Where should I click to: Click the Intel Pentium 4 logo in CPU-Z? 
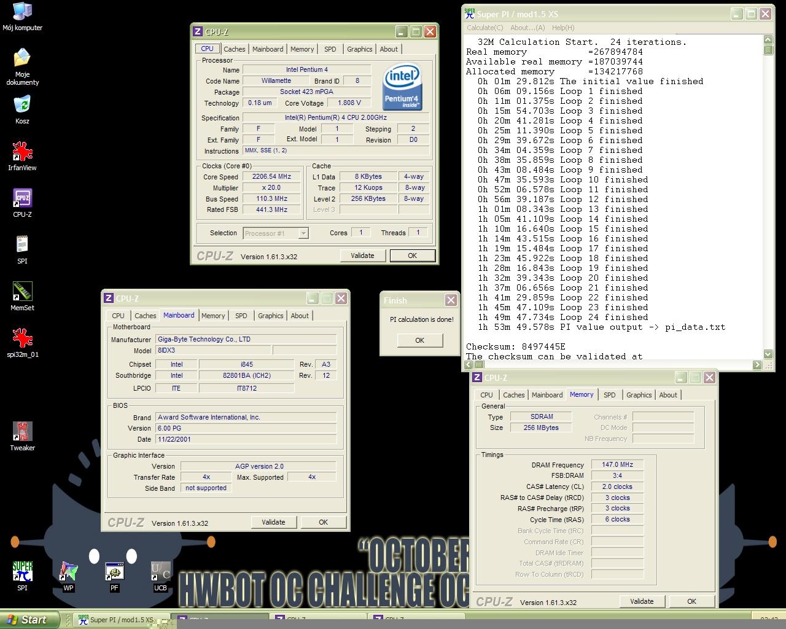(x=403, y=88)
